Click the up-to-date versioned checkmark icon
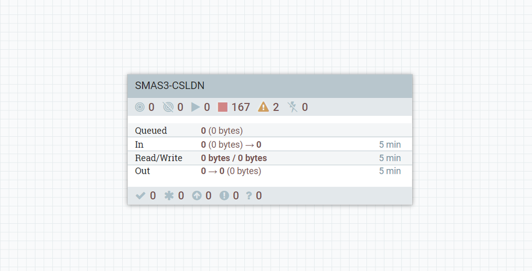532x271 pixels. point(141,196)
